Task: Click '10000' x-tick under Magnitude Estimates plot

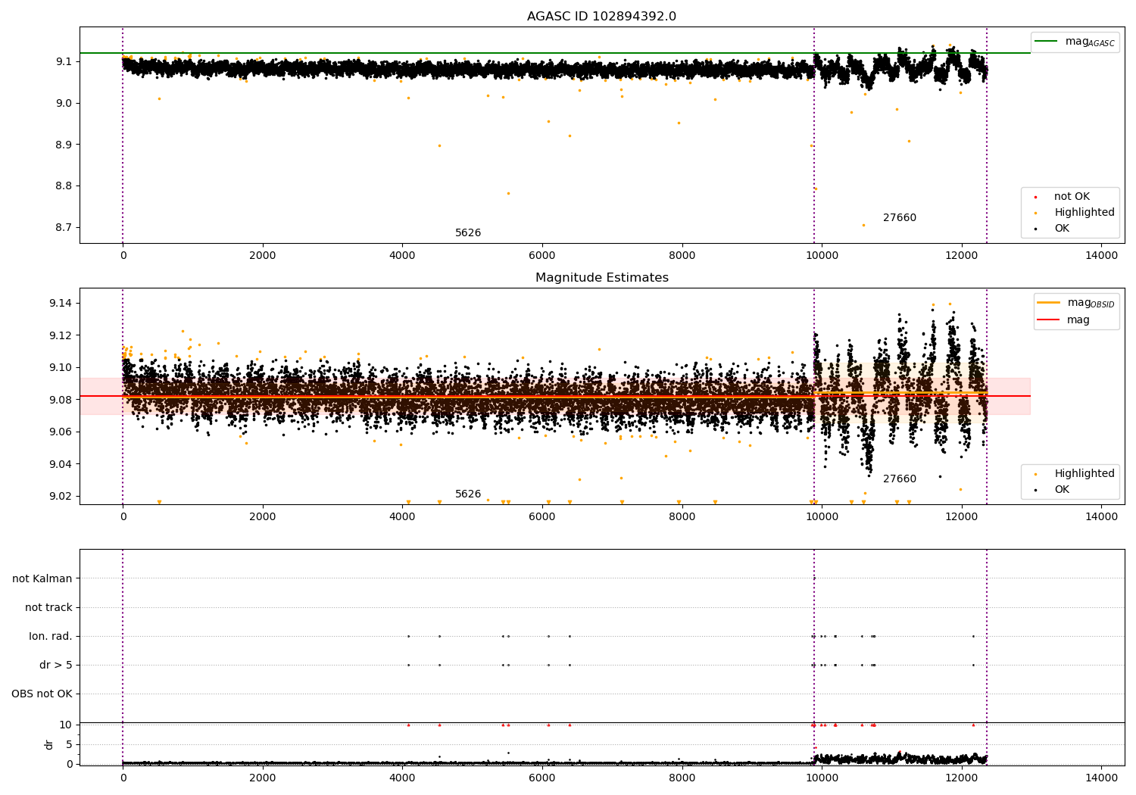Action: pos(822,517)
